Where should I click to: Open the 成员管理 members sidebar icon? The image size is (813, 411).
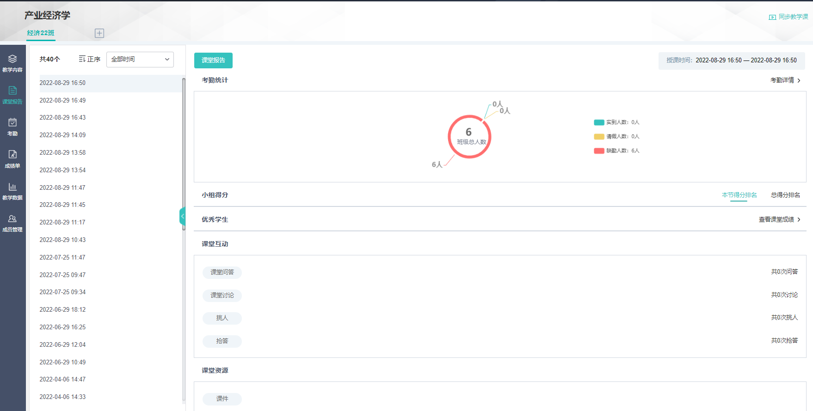[x=12, y=223]
